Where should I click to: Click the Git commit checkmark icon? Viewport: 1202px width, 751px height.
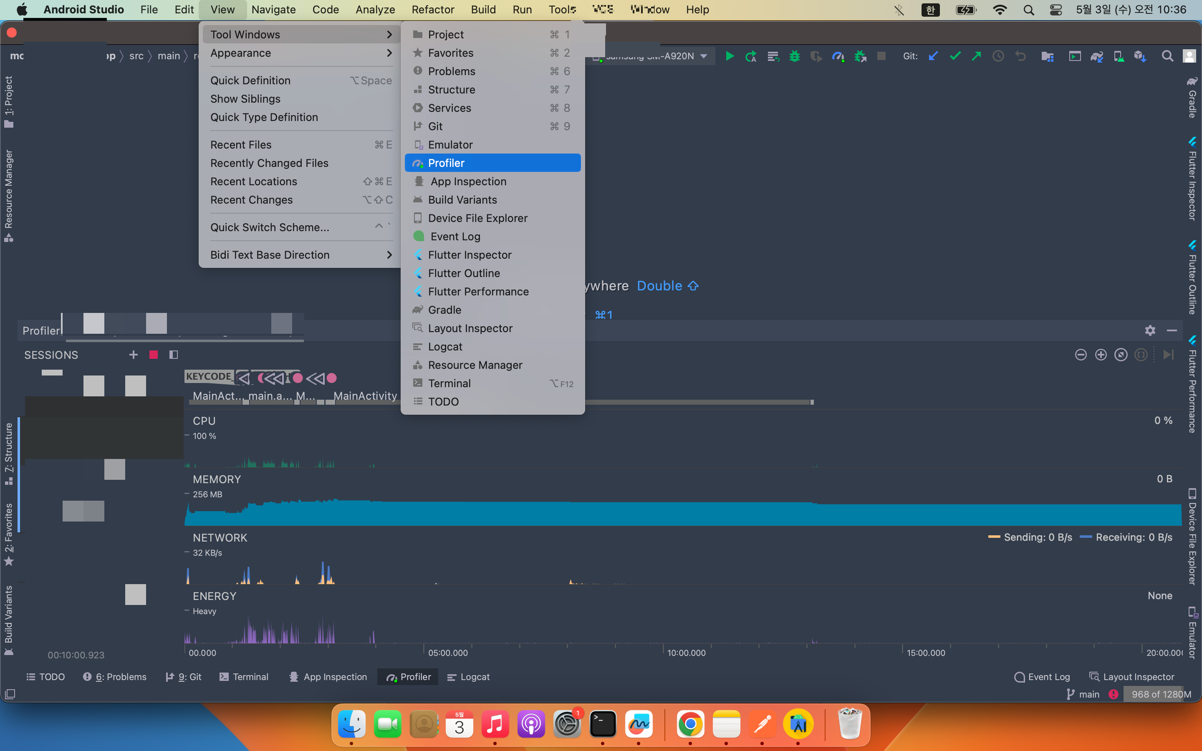pos(955,56)
